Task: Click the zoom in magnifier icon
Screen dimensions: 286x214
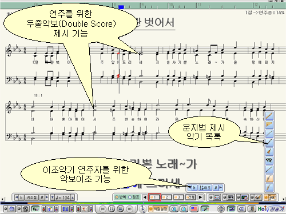Action: click(x=174, y=209)
